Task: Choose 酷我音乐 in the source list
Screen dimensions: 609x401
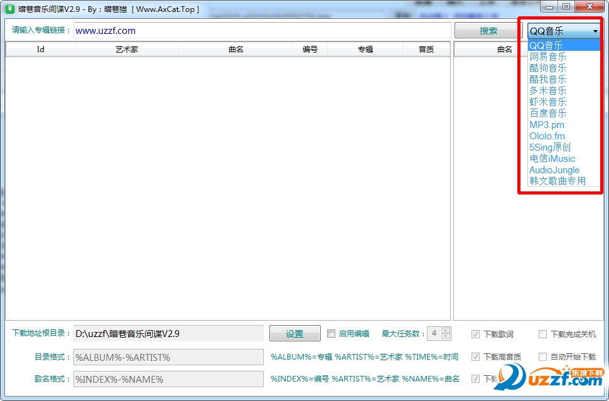Action: click(564, 79)
